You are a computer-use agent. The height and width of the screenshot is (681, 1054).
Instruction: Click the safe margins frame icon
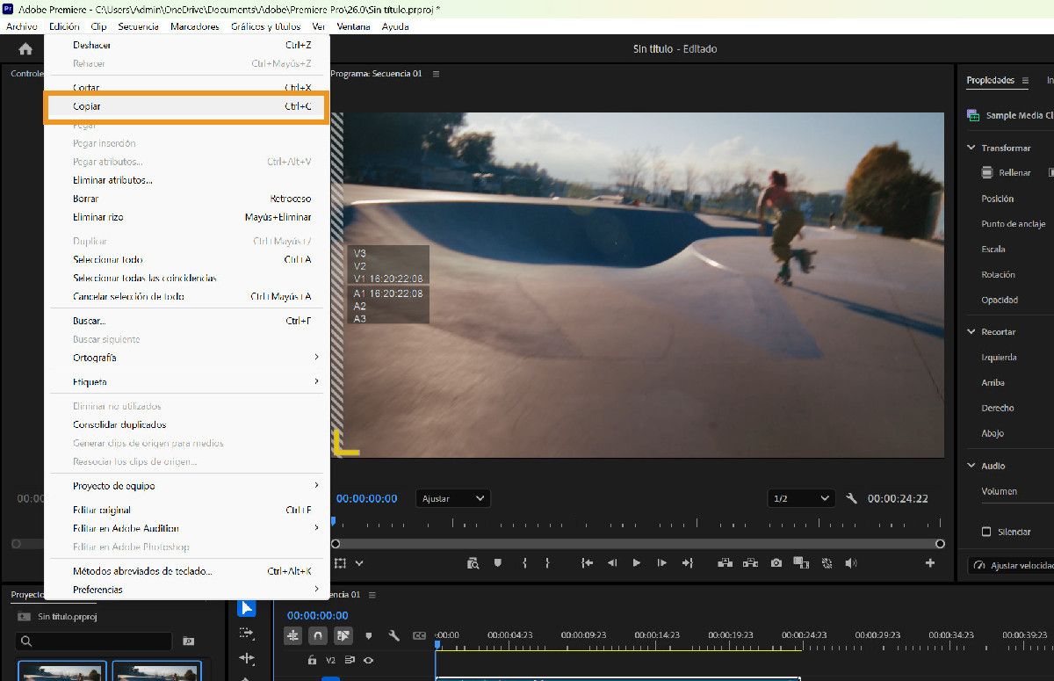[340, 563]
